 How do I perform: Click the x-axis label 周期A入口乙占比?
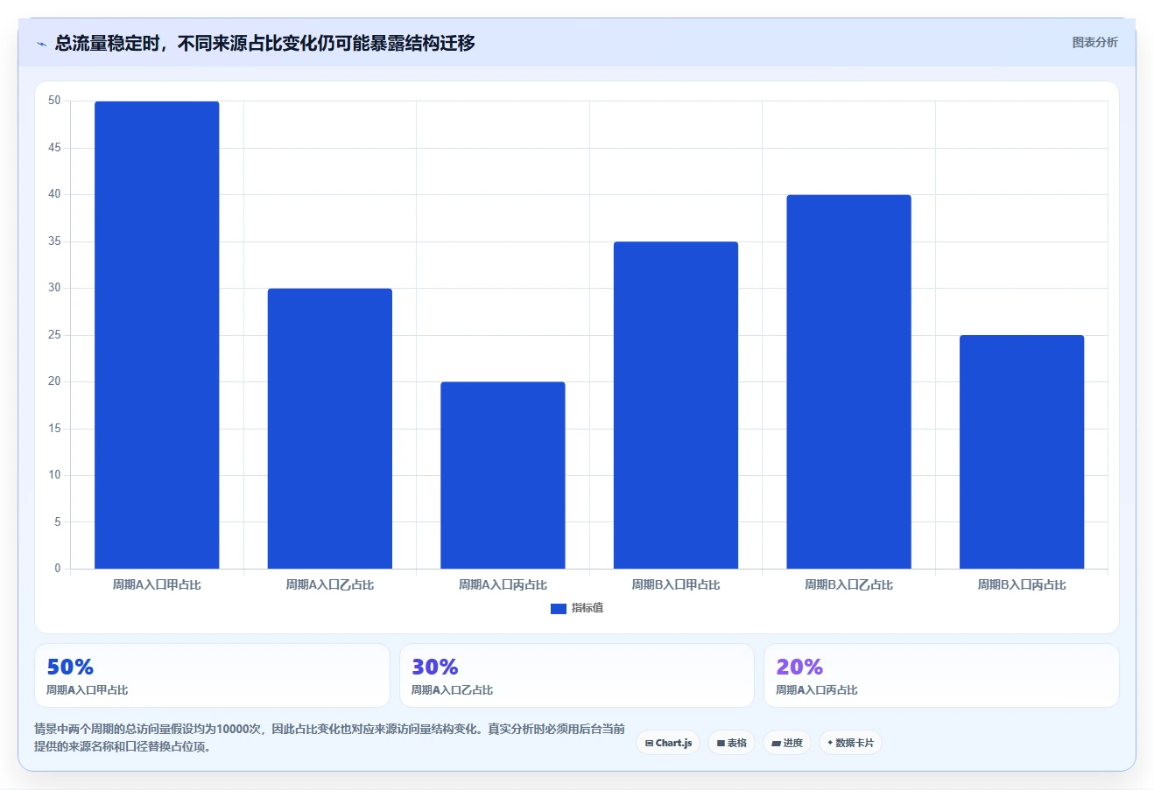coord(330,584)
